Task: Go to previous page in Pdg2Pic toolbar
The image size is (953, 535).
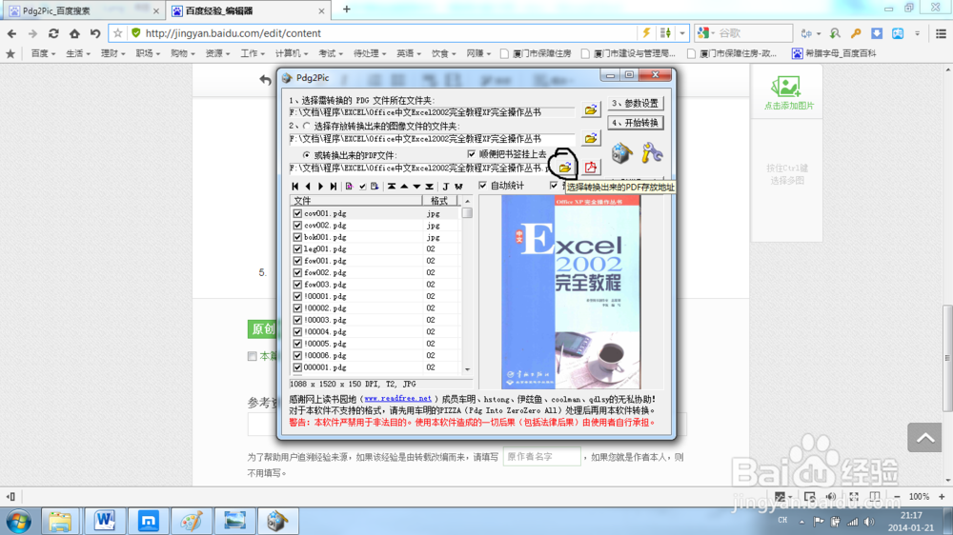Action: click(308, 187)
